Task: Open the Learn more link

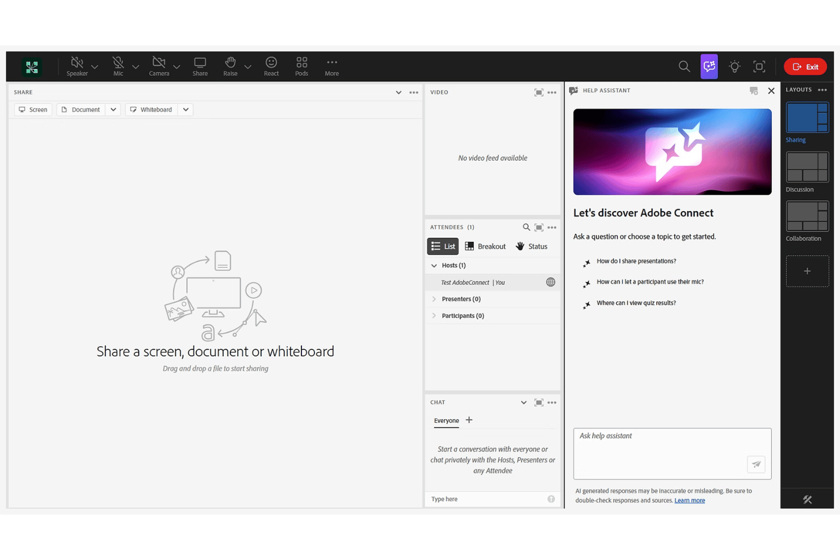Action: click(x=690, y=500)
